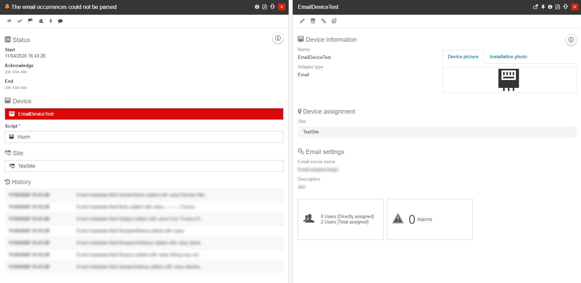Open the red EmailDeviceTest device bar
The image size is (581, 283).
coord(144,114)
